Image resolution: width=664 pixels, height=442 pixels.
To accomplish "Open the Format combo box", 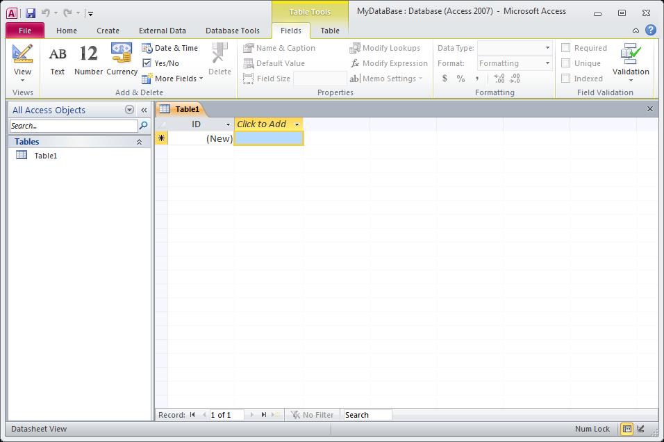I will [x=515, y=63].
